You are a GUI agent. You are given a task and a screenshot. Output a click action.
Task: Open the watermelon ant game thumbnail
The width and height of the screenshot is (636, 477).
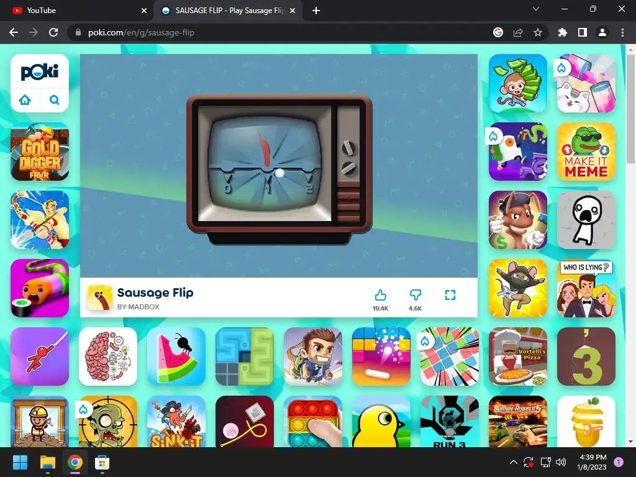[x=176, y=357]
